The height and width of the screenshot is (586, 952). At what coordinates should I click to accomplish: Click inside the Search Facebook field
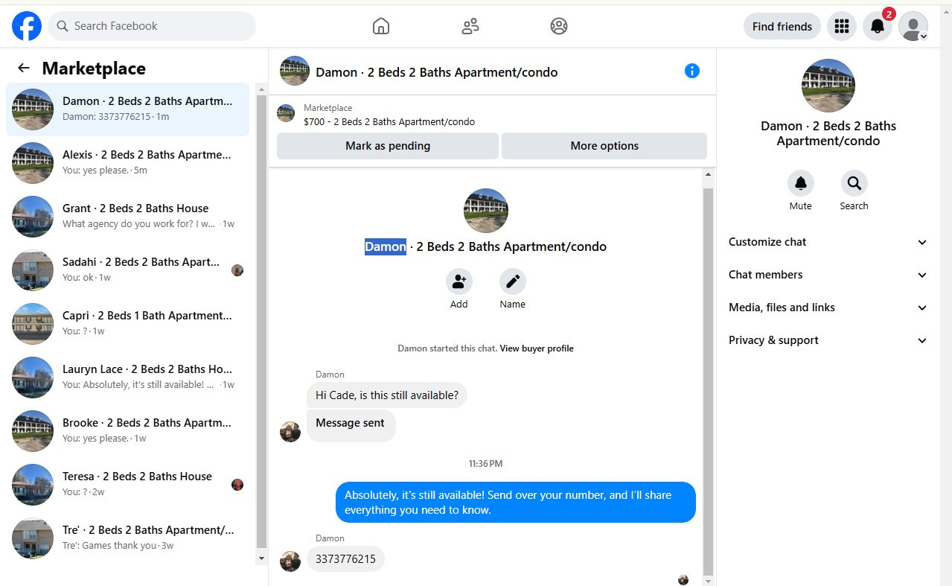tap(152, 26)
